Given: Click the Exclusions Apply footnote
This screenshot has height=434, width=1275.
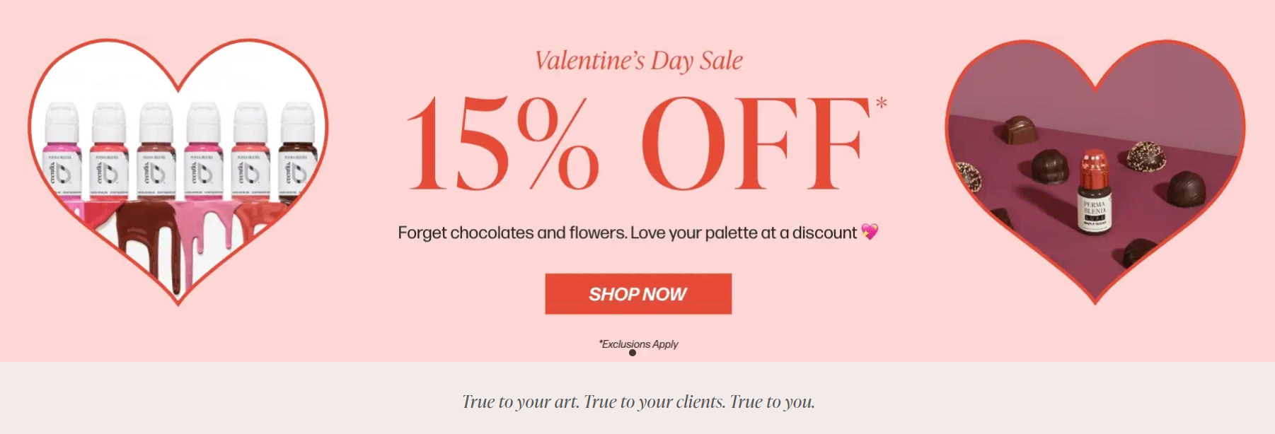Looking at the screenshot, I should 638,344.
